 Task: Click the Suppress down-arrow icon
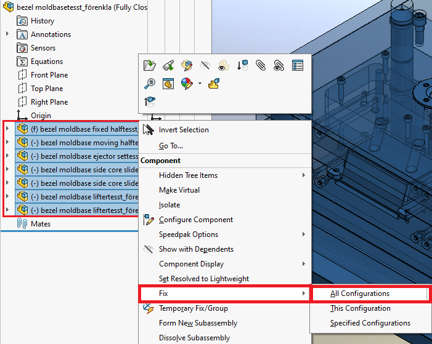tap(242, 65)
